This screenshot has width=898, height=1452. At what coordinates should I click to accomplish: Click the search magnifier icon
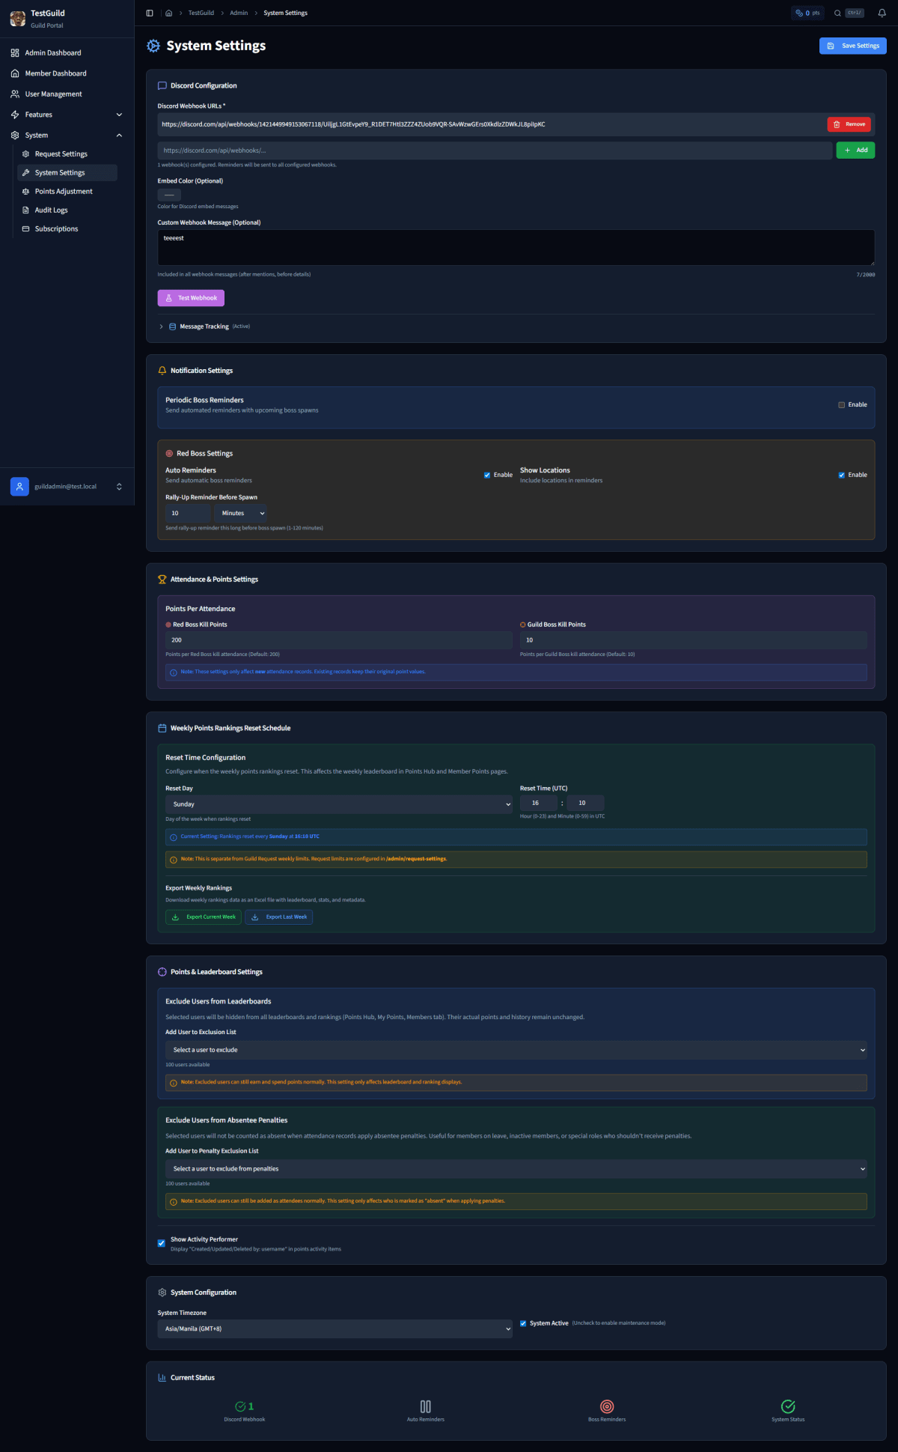click(x=838, y=13)
